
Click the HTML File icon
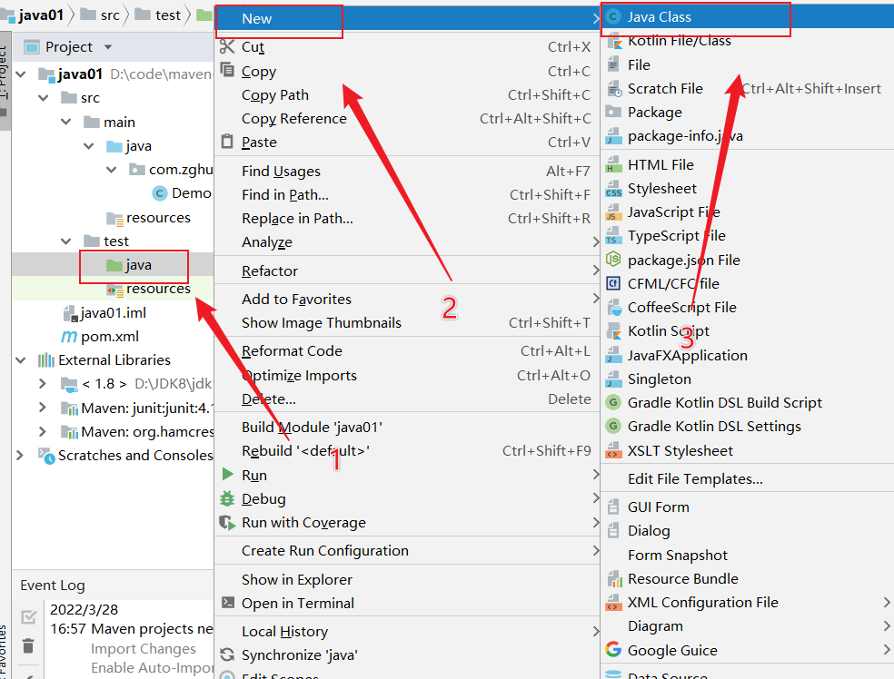point(613,164)
